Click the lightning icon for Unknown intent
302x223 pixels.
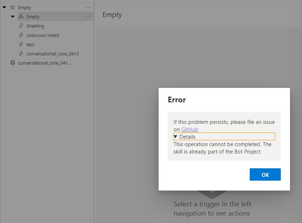click(x=21, y=35)
